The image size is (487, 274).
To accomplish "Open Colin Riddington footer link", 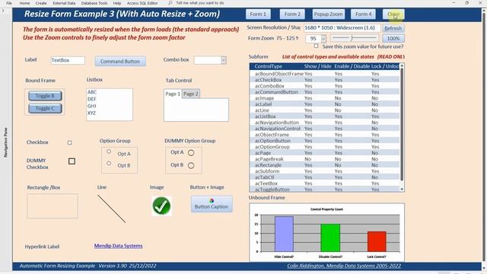I will [344, 266].
